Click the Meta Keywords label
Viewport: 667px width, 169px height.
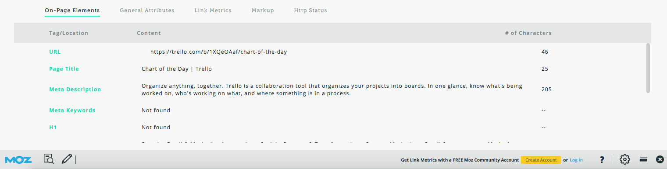[x=72, y=110]
